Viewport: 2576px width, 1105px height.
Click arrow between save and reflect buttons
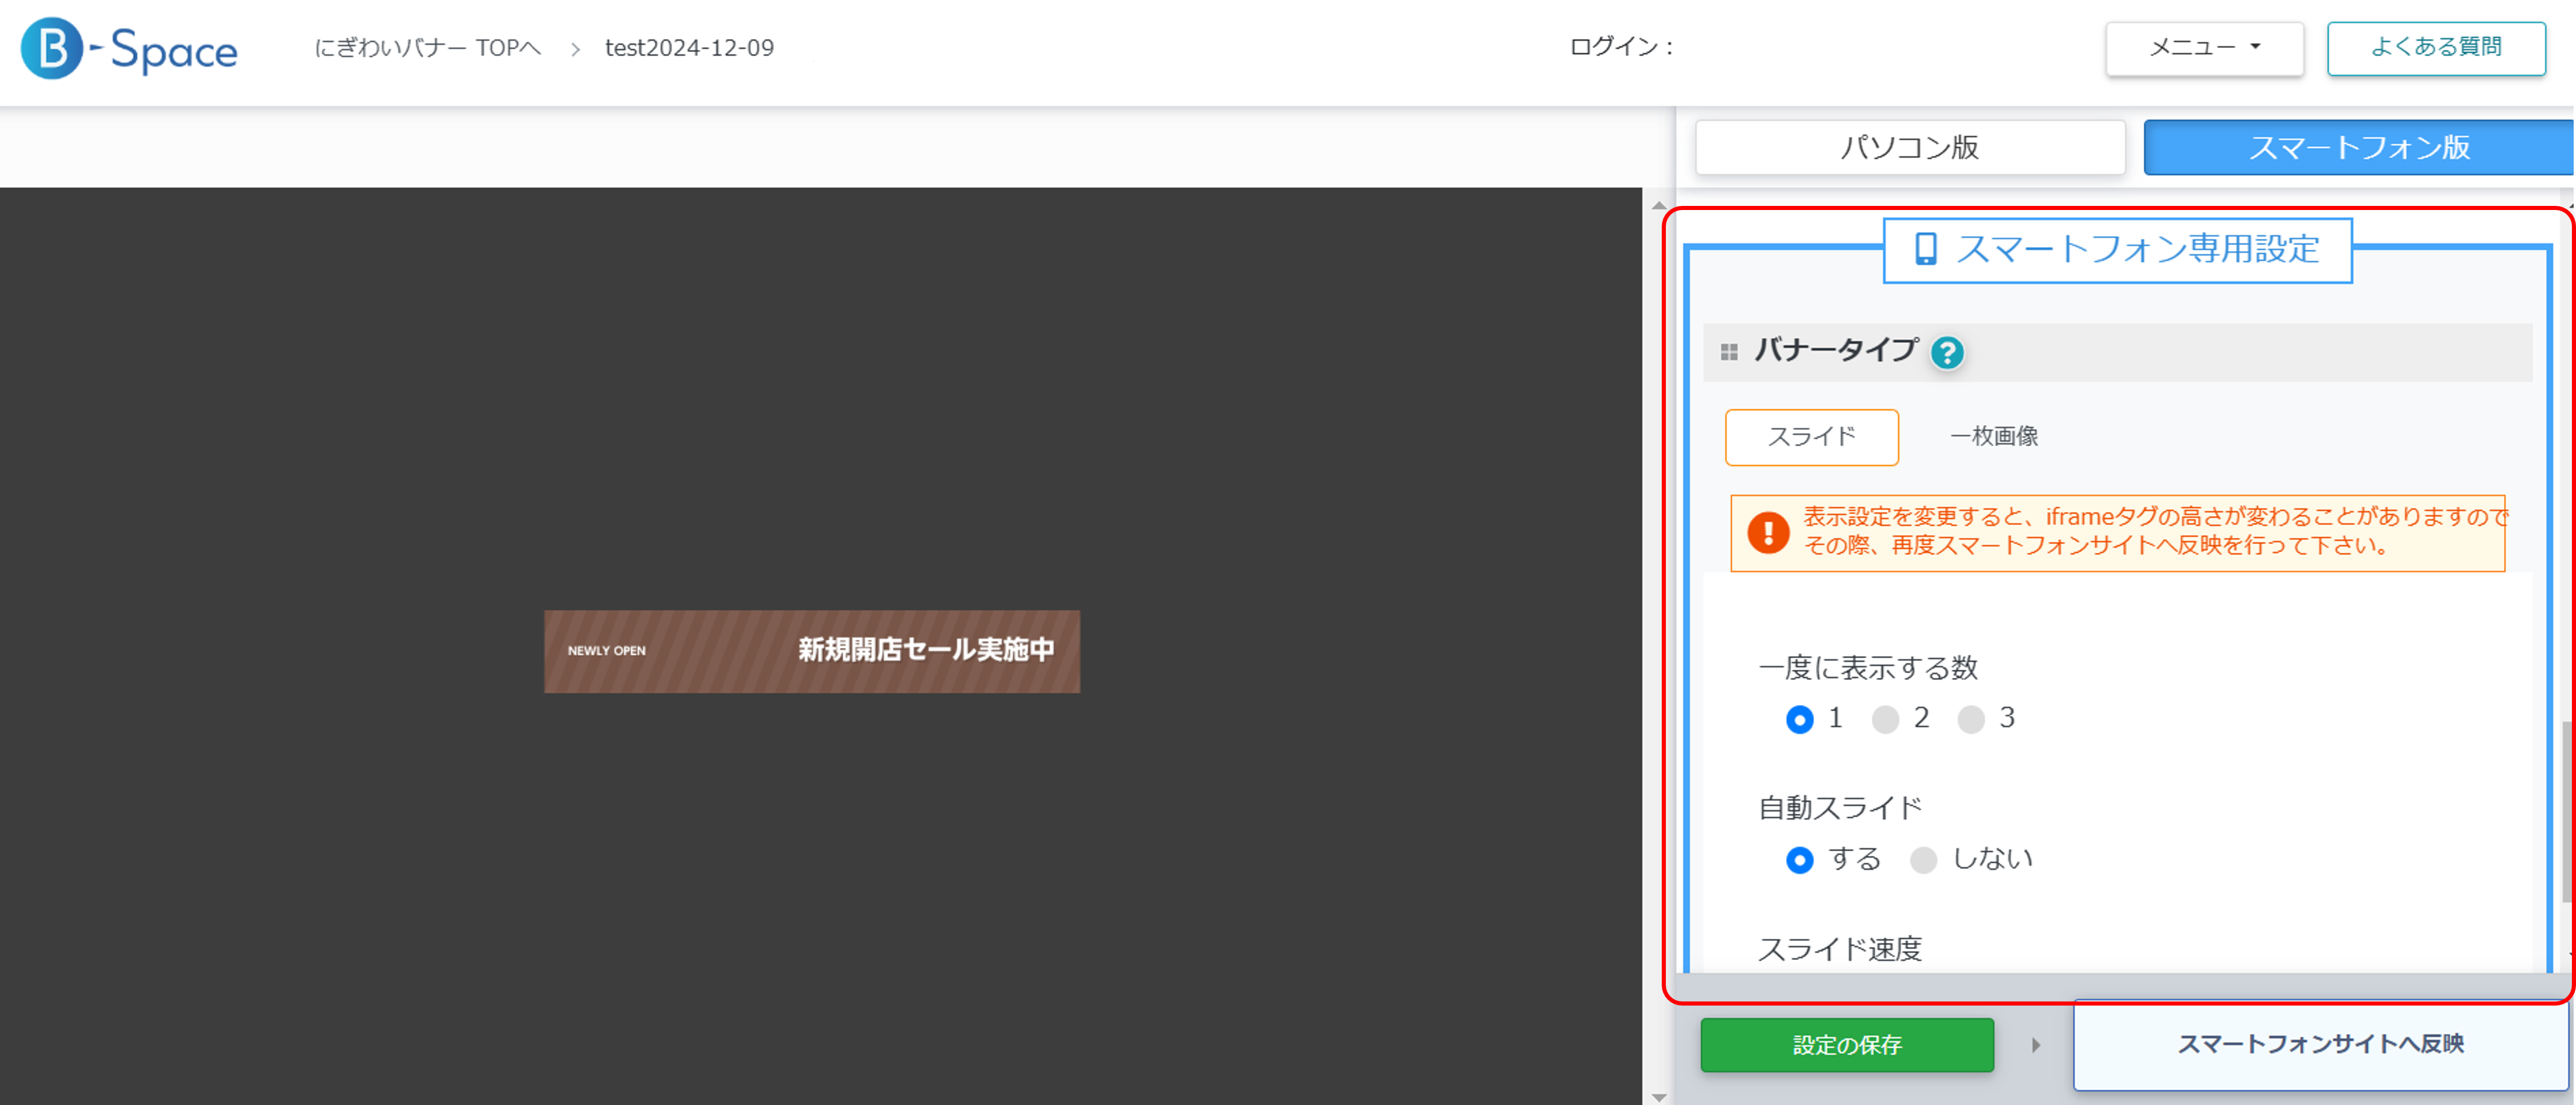pos(2035,1045)
